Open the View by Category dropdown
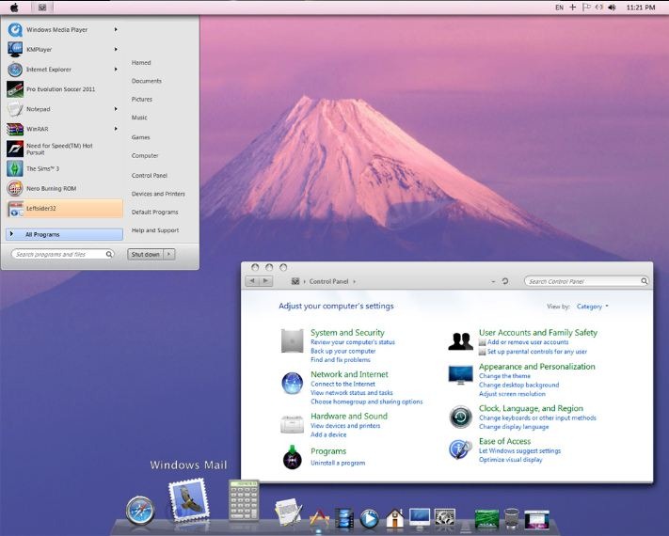The height and width of the screenshot is (536, 669). point(592,307)
